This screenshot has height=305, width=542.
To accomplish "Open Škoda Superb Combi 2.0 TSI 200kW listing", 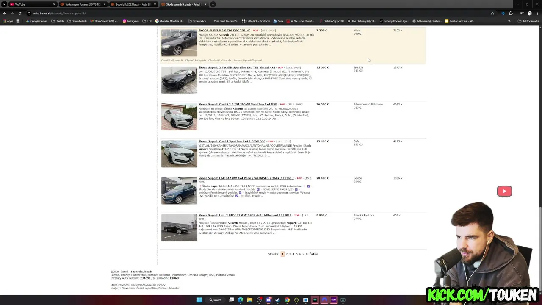I will tap(238, 104).
